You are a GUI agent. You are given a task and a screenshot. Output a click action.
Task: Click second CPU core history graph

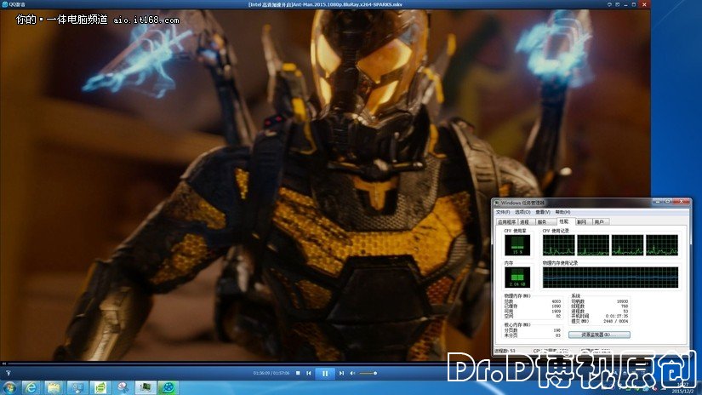click(x=593, y=245)
